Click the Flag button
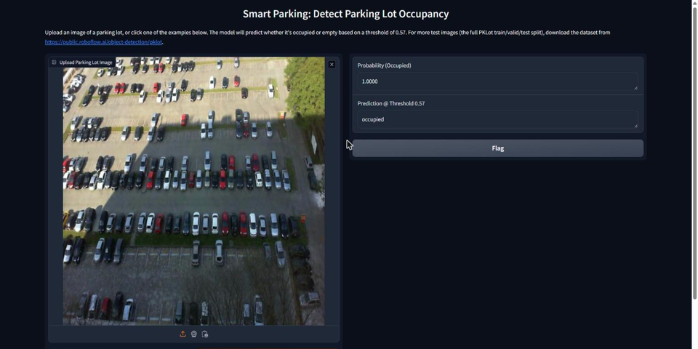This screenshot has height=349, width=698. [497, 148]
